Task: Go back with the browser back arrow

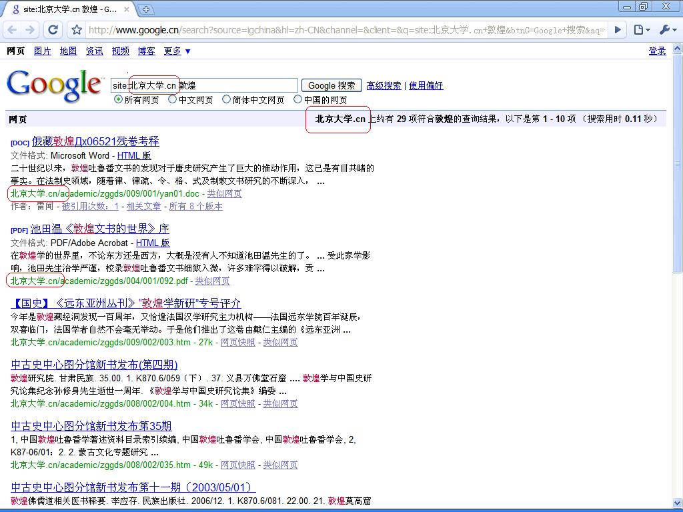Action: 13,29
